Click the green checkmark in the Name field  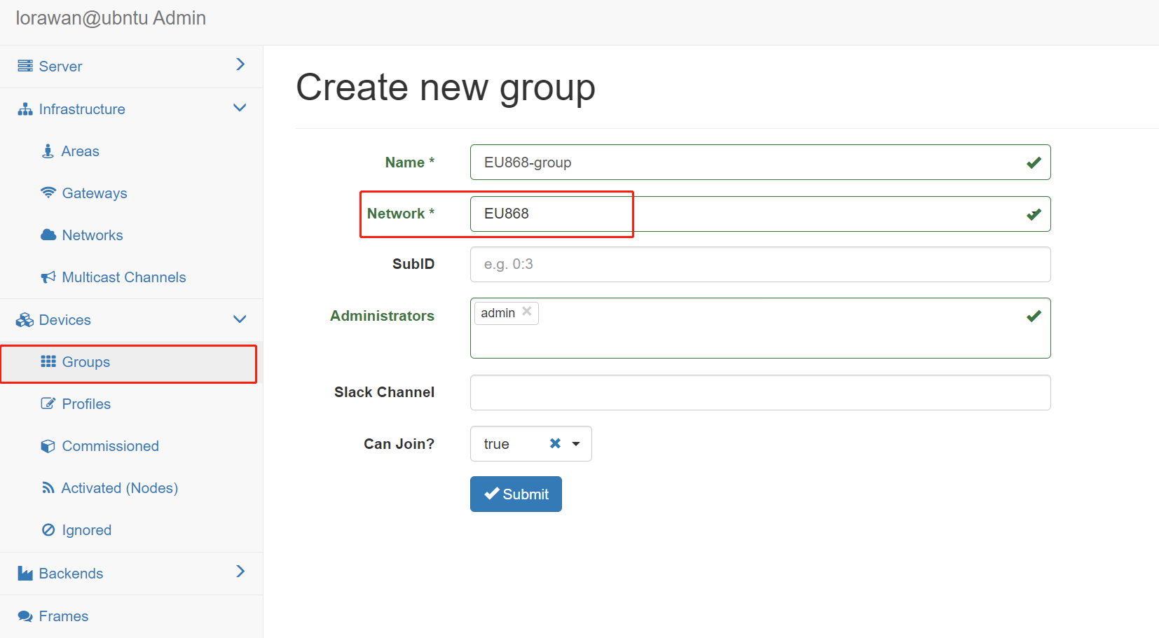tap(1034, 162)
